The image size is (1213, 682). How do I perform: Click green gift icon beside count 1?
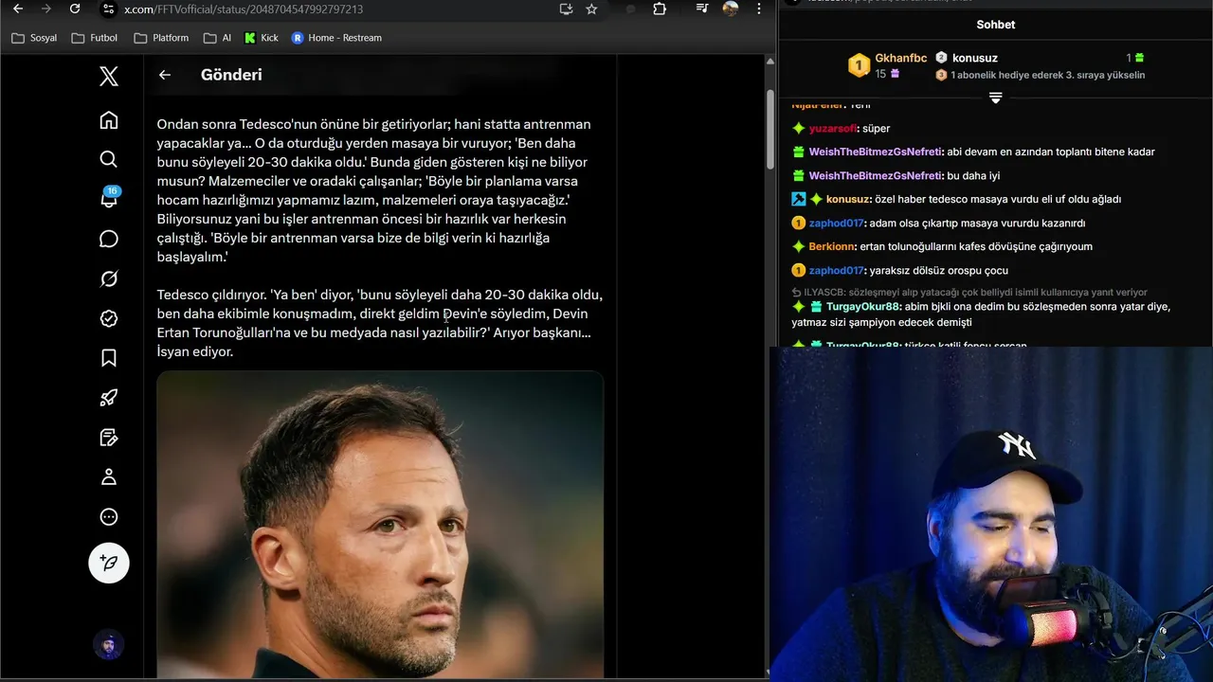click(x=1139, y=58)
